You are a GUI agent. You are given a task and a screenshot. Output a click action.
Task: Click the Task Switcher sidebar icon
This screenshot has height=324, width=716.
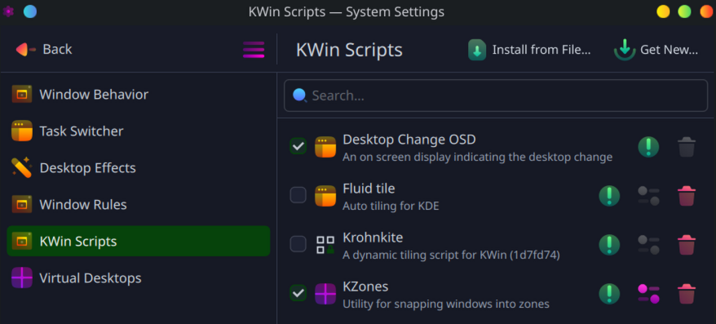point(22,131)
